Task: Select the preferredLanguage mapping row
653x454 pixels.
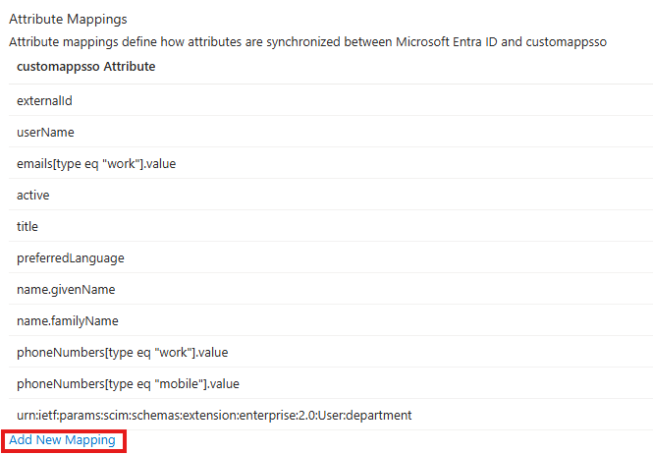Action: click(71, 257)
